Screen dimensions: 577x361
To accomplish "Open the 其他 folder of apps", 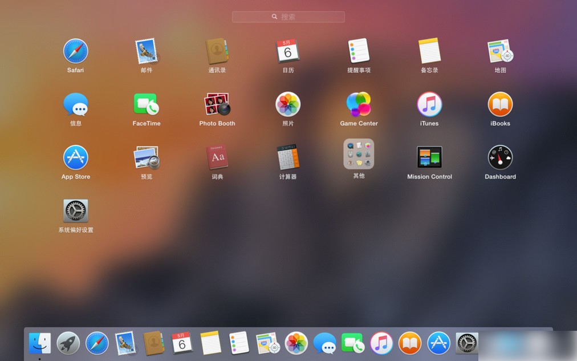I will pos(359,154).
